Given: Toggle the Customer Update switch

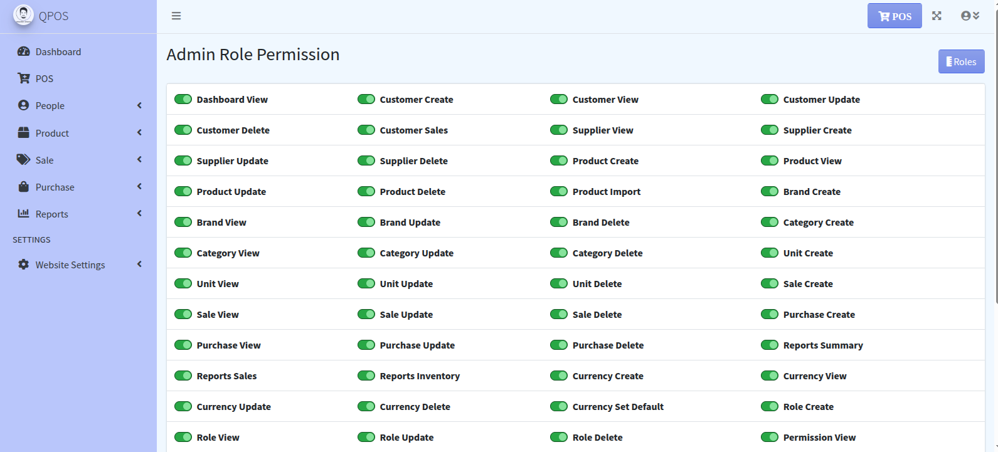Looking at the screenshot, I should (x=770, y=99).
